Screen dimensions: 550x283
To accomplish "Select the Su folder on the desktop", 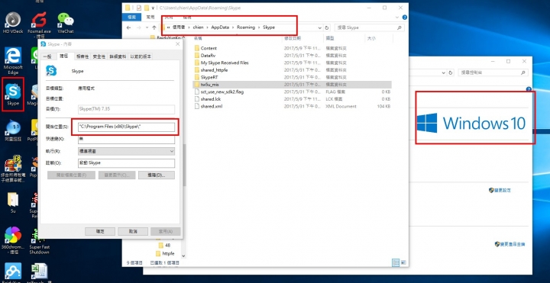I will point(13,202).
